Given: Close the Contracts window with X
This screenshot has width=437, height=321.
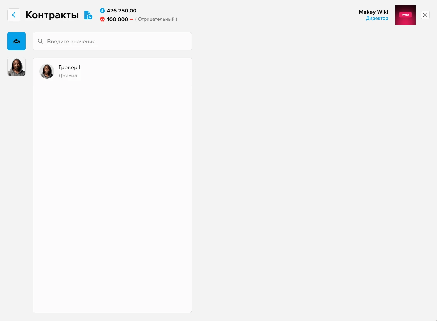Looking at the screenshot, I should [425, 15].
